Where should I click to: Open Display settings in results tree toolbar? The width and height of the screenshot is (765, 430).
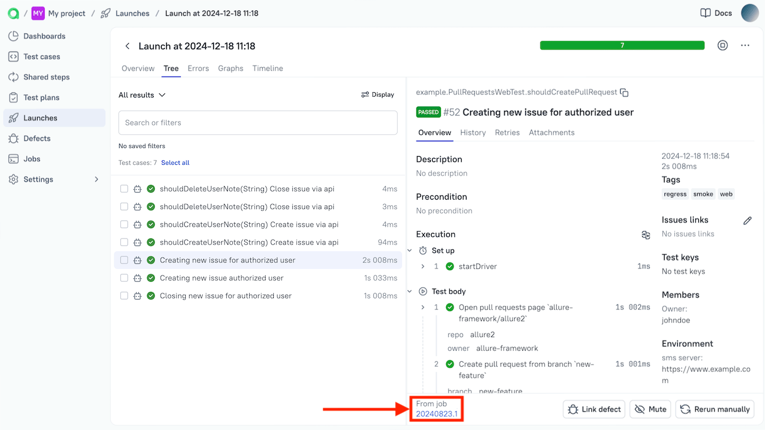point(378,94)
